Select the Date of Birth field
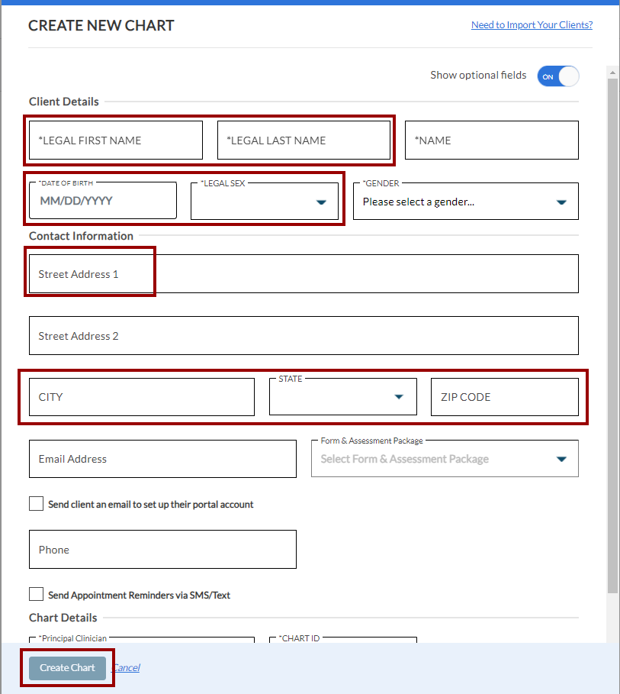 pos(103,202)
